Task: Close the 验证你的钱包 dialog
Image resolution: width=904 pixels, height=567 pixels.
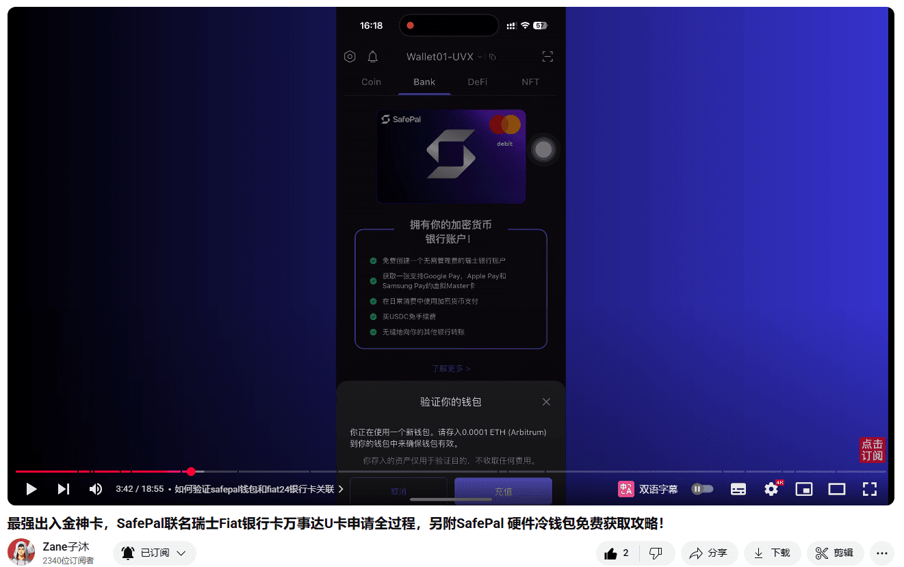Action: (x=546, y=402)
